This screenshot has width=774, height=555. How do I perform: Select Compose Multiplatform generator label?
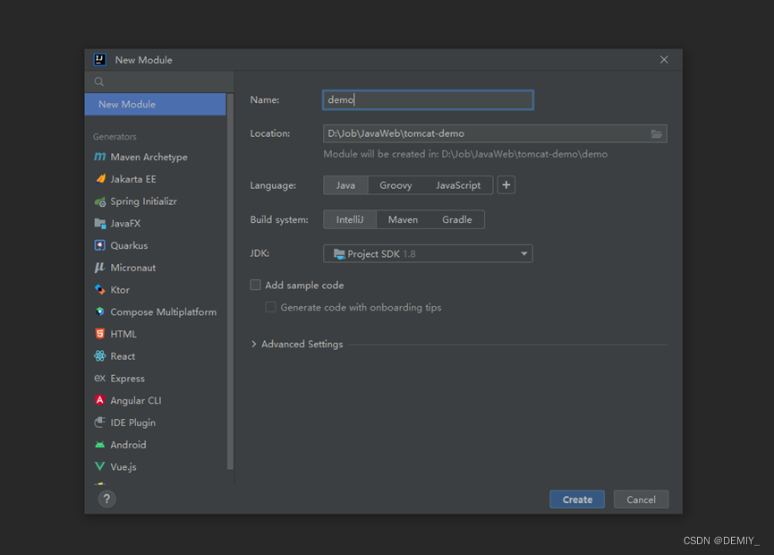[164, 312]
